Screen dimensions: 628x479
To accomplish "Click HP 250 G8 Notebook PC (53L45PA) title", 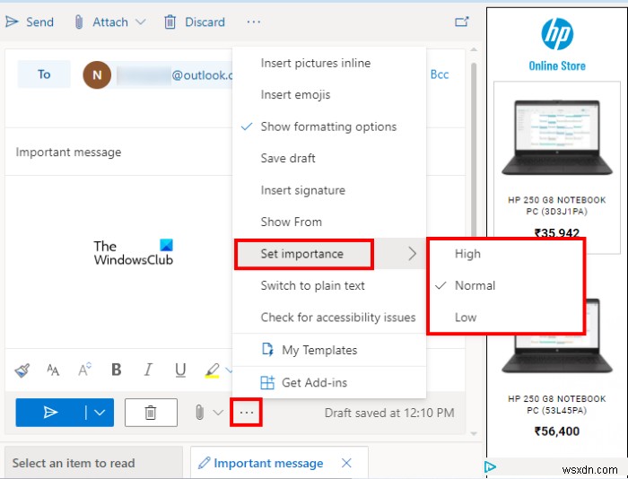I will (557, 405).
